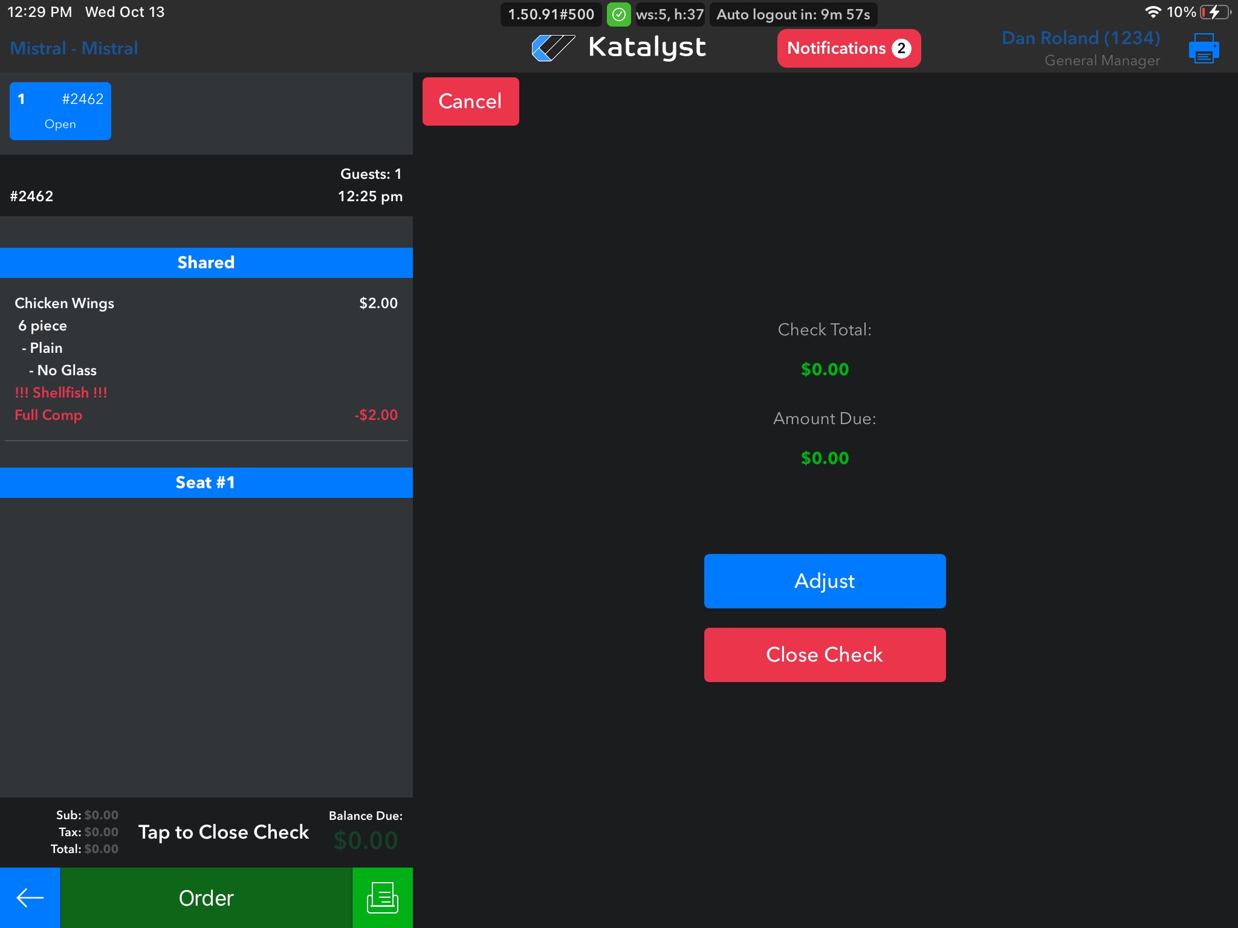This screenshot has height=928, width=1238.
Task: Select the Shared section header
Action: pos(206,262)
